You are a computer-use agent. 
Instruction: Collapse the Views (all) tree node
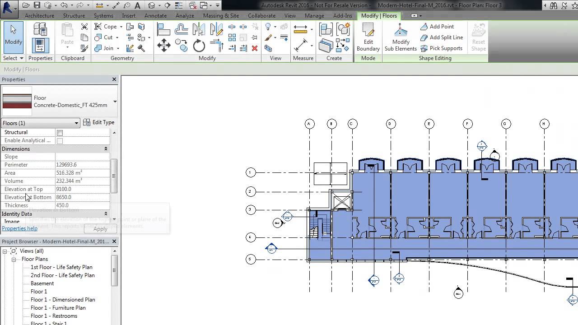(5, 251)
